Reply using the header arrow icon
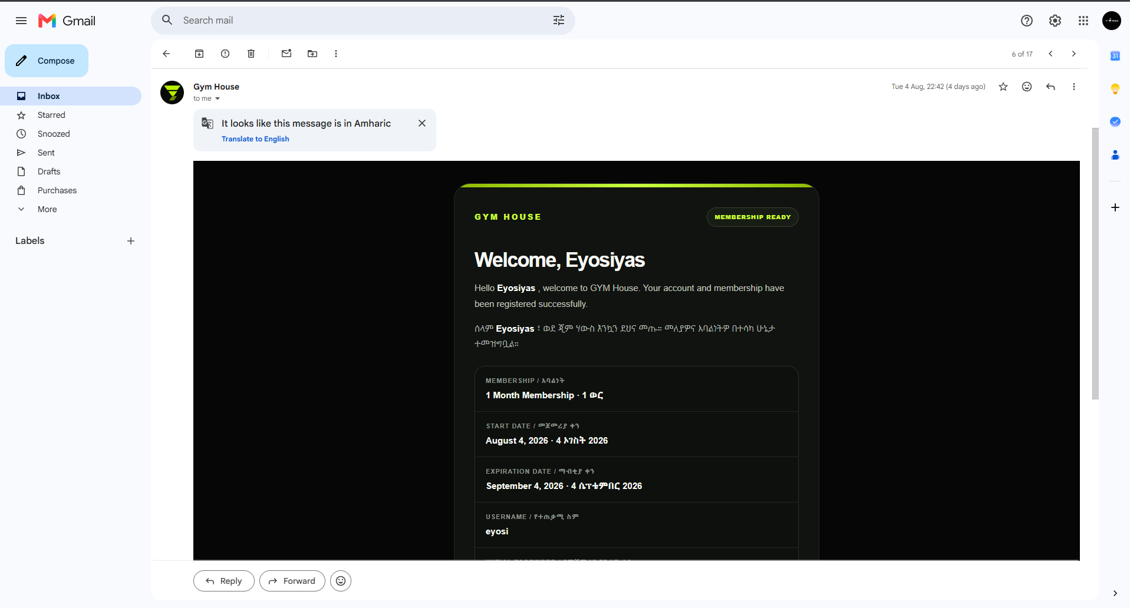This screenshot has height=608, width=1130. (1050, 87)
